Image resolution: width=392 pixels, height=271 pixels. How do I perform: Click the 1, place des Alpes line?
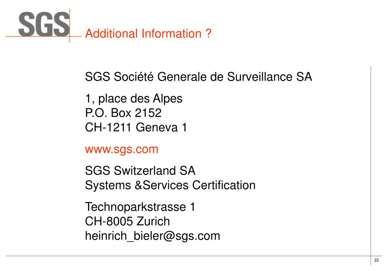pos(134,99)
